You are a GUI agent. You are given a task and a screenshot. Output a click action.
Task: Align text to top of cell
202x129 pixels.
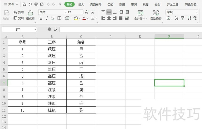103,12
